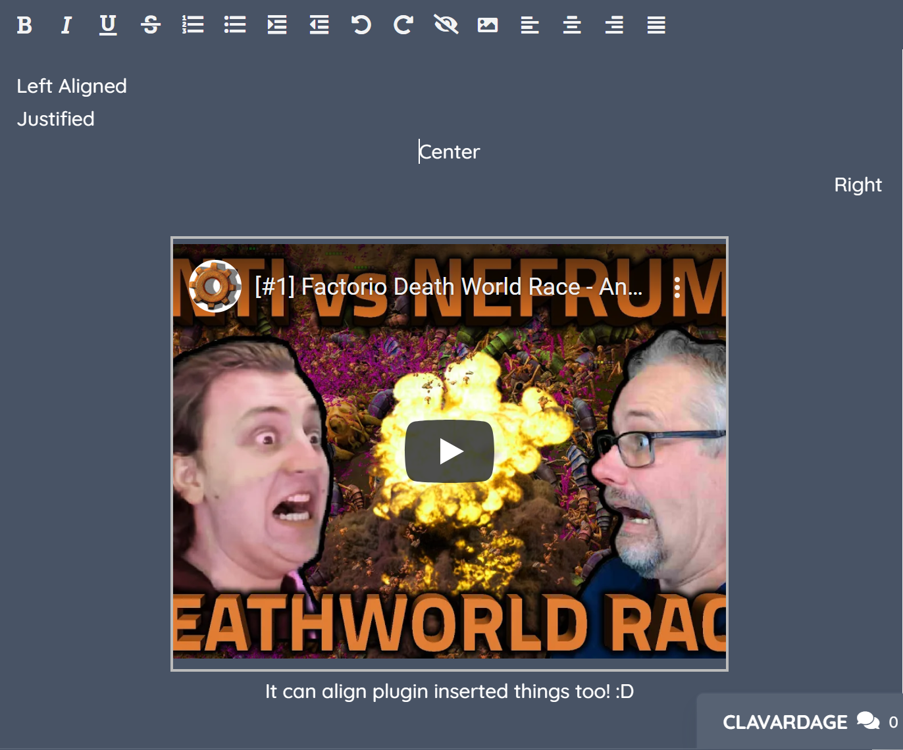Insert an unordered bullet list
Screen dimensions: 903x750
[x=235, y=25]
